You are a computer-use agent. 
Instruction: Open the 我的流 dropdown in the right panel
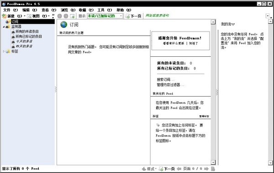[228, 24]
